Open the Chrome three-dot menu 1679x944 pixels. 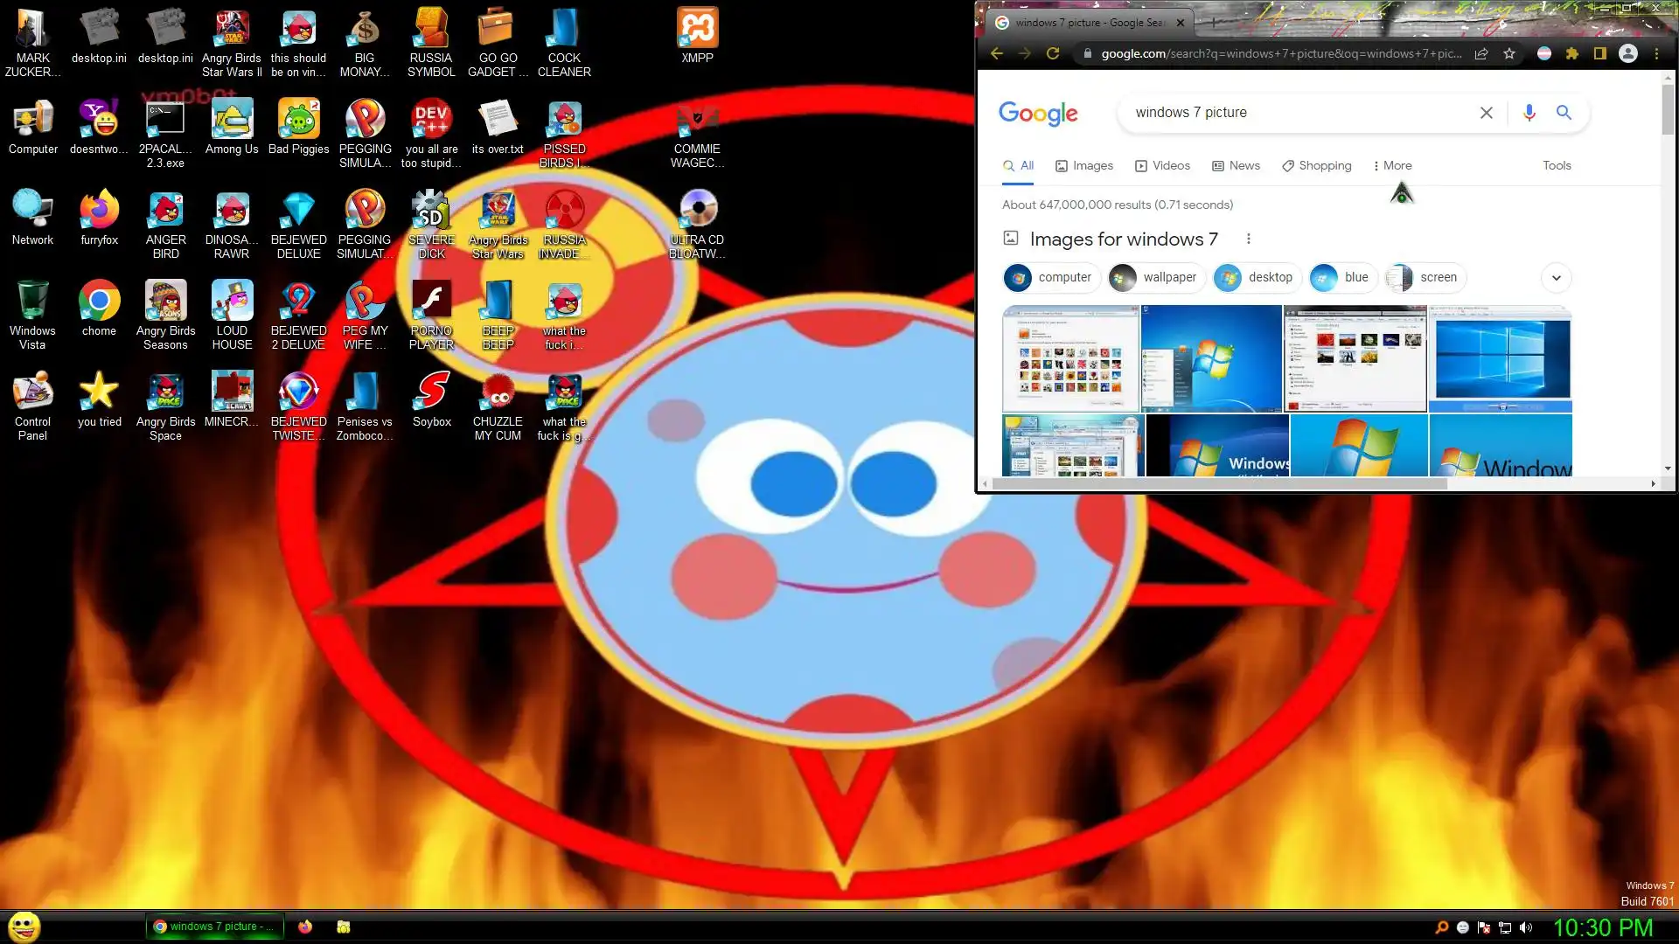1656,53
